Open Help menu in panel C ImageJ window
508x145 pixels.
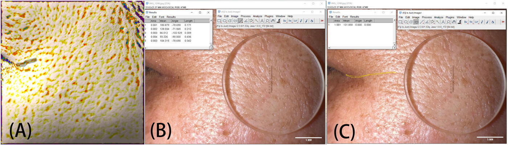point(471,17)
